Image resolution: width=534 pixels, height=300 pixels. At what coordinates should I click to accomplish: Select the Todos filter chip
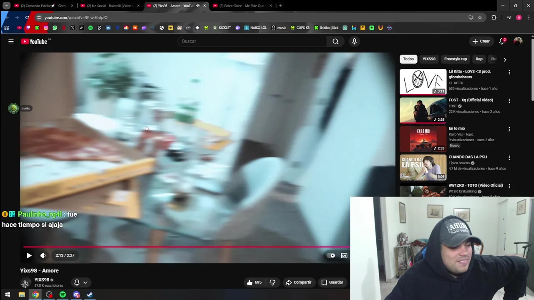point(408,59)
